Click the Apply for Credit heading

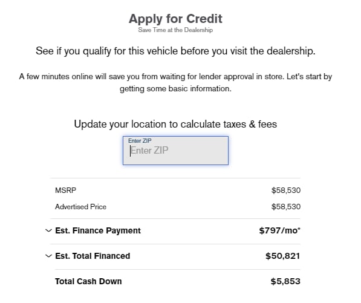pos(175,19)
